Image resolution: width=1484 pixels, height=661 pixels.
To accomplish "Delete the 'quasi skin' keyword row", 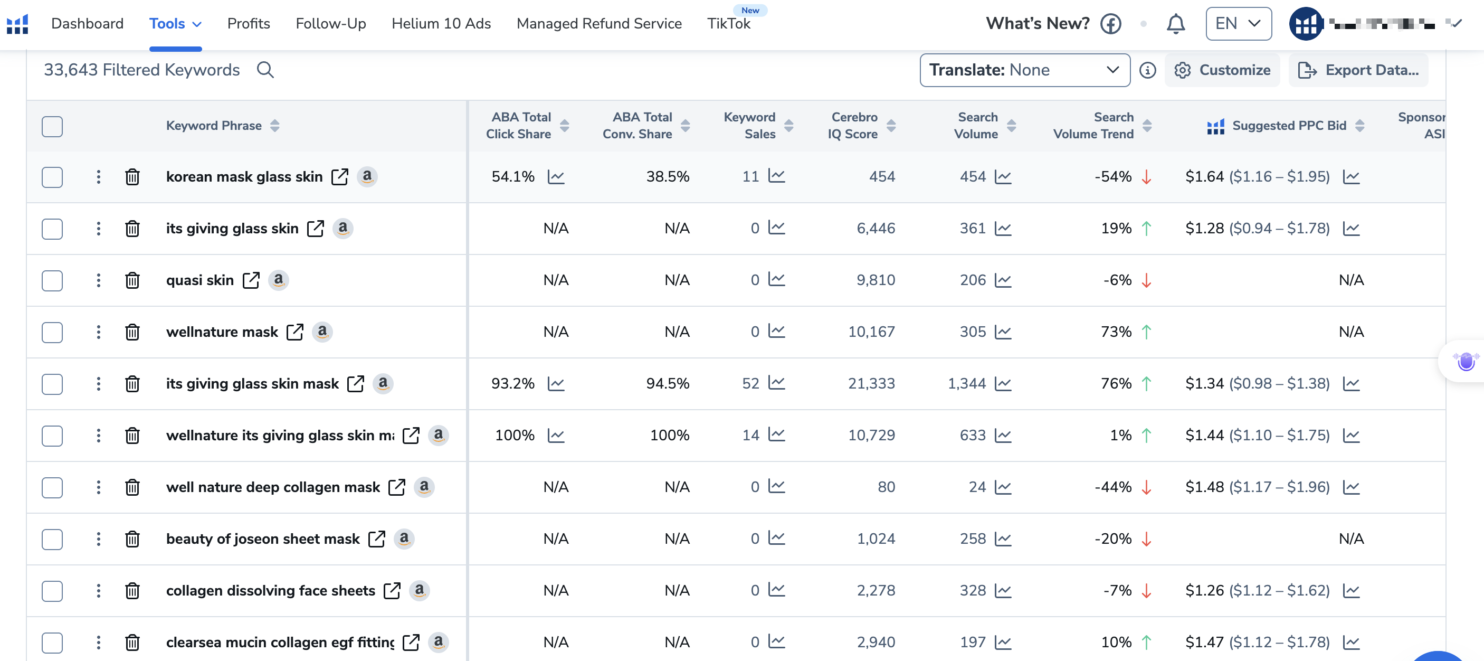I will coord(132,280).
